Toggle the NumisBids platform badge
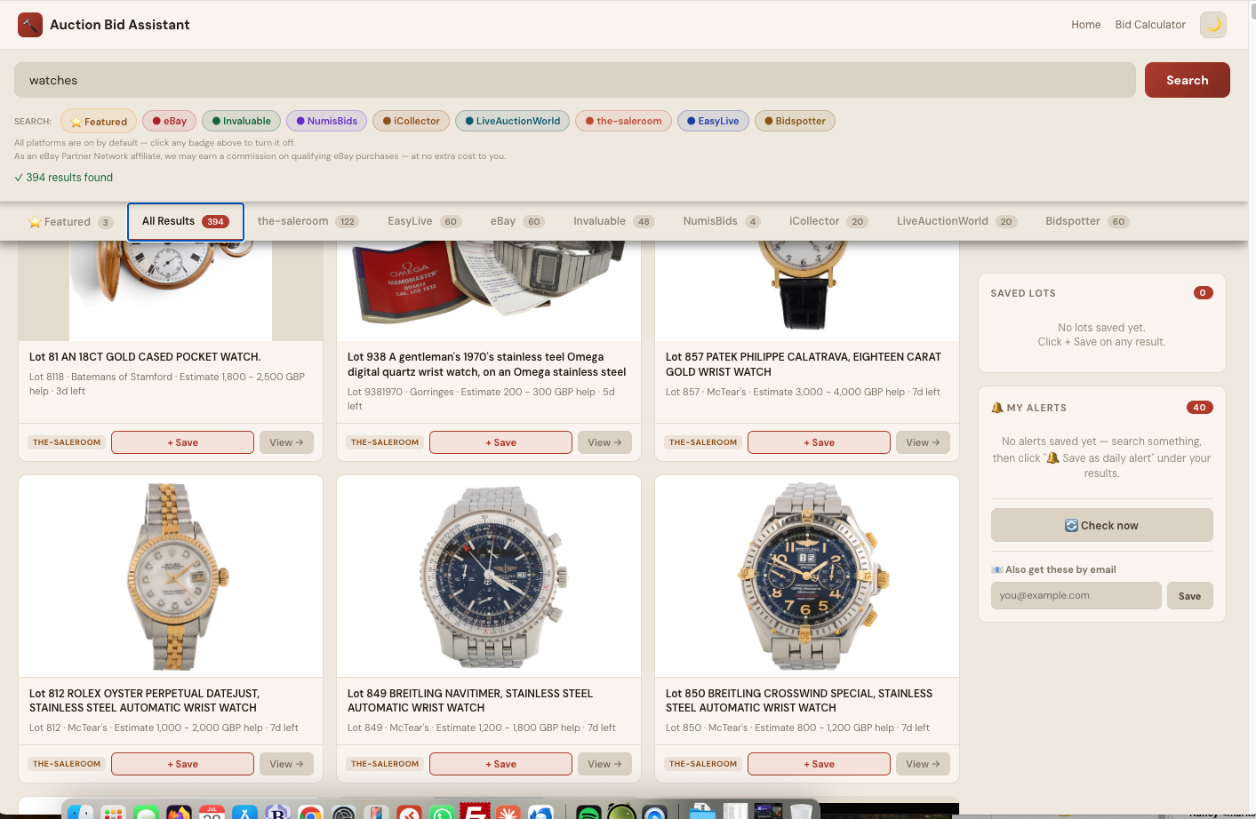 tap(326, 121)
